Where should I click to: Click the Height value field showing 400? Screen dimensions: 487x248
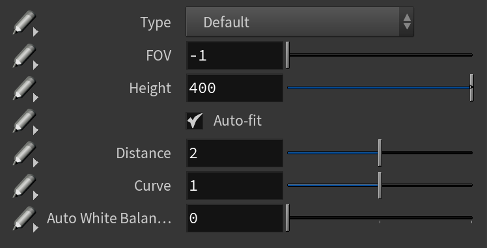point(235,88)
